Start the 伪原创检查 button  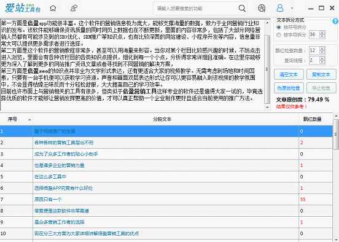coord(289,88)
